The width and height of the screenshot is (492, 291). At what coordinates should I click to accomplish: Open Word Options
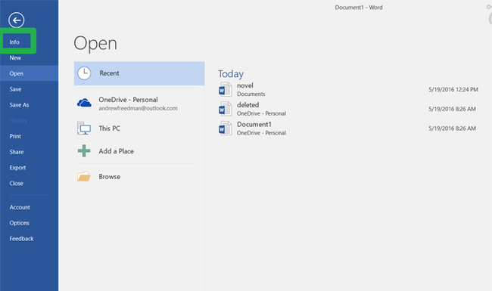tap(20, 223)
